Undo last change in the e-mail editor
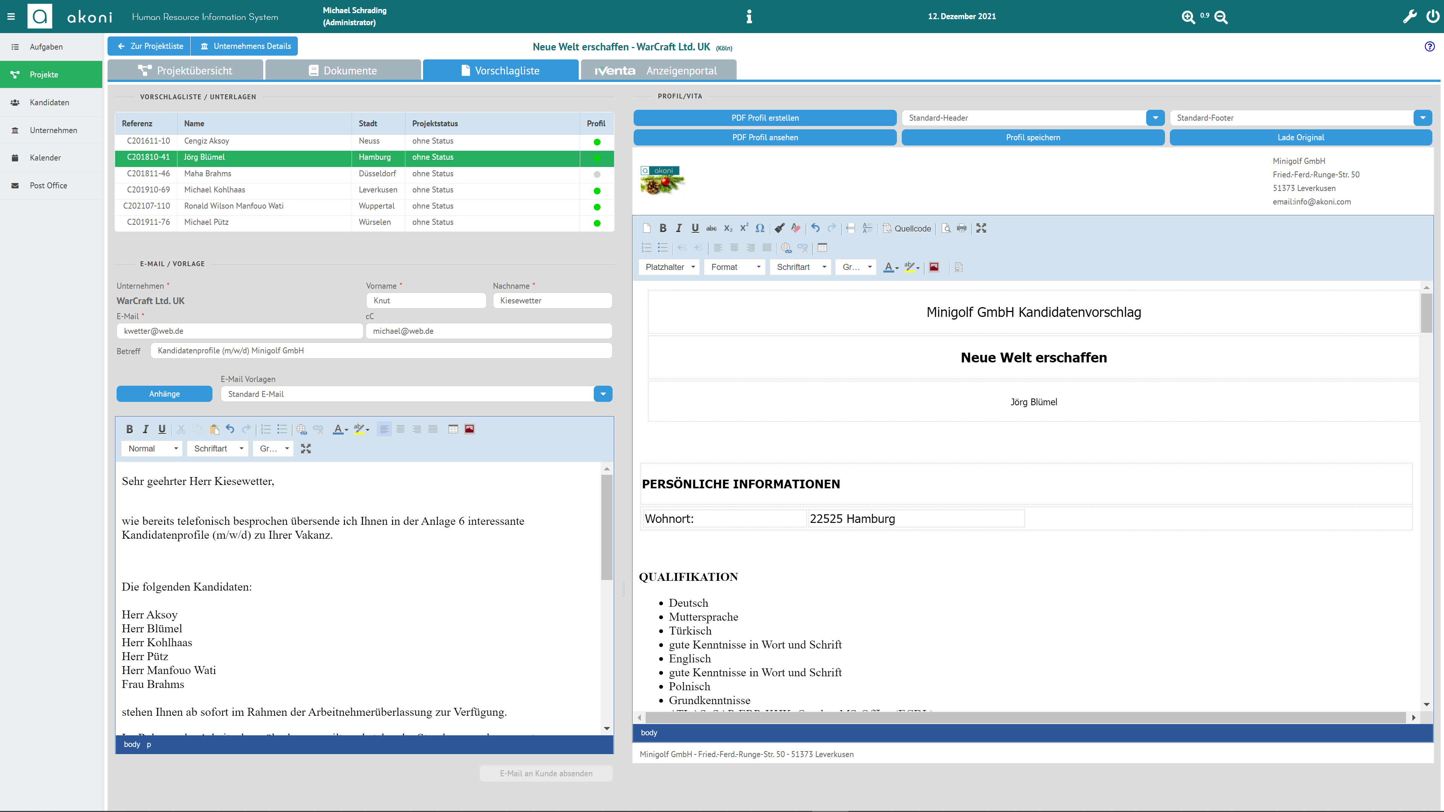1444x812 pixels. coord(230,429)
